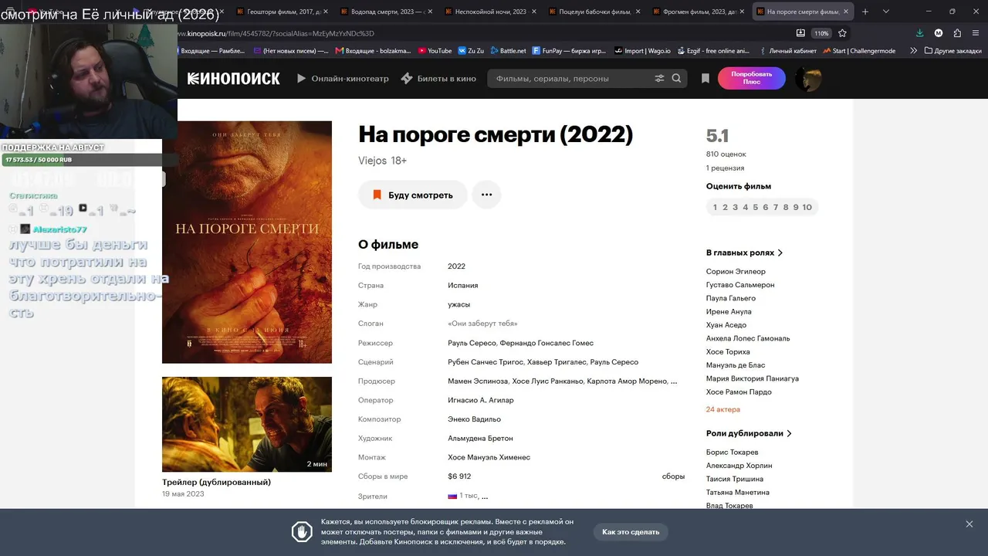Image resolution: width=988 pixels, height=556 pixels.
Task: Close the Неспокойной ночи tab
Action: [x=536, y=12]
